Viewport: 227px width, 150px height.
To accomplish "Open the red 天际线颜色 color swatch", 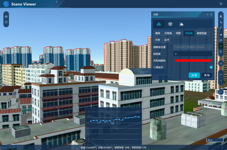I will [193, 60].
